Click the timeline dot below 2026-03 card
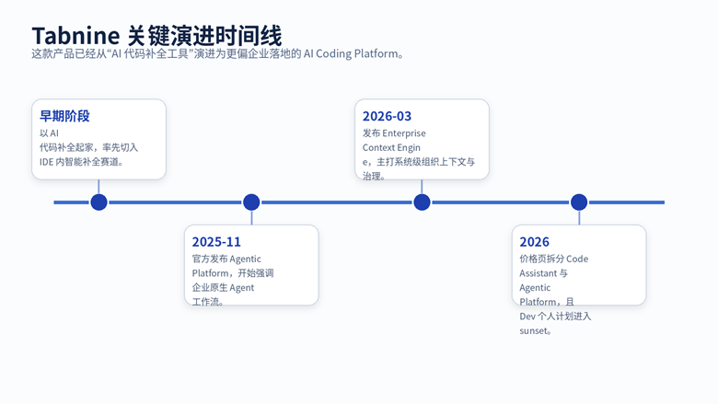This screenshot has width=718, height=404. pos(422,202)
